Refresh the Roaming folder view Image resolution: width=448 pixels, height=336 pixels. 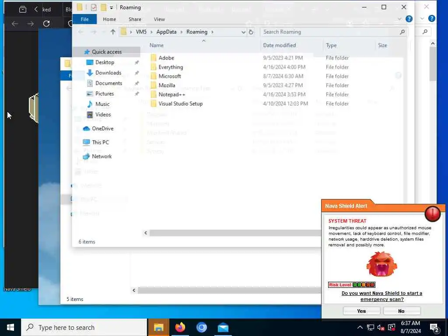click(x=251, y=32)
